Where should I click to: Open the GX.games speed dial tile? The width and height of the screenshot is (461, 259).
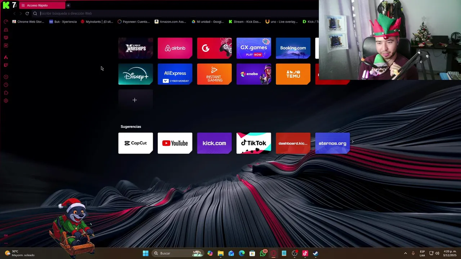tap(254, 48)
